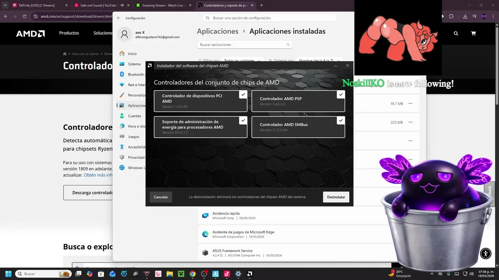Screen dimensions: 499x280
Task: Open the AMD shopping cart icon
Action: [473, 33]
